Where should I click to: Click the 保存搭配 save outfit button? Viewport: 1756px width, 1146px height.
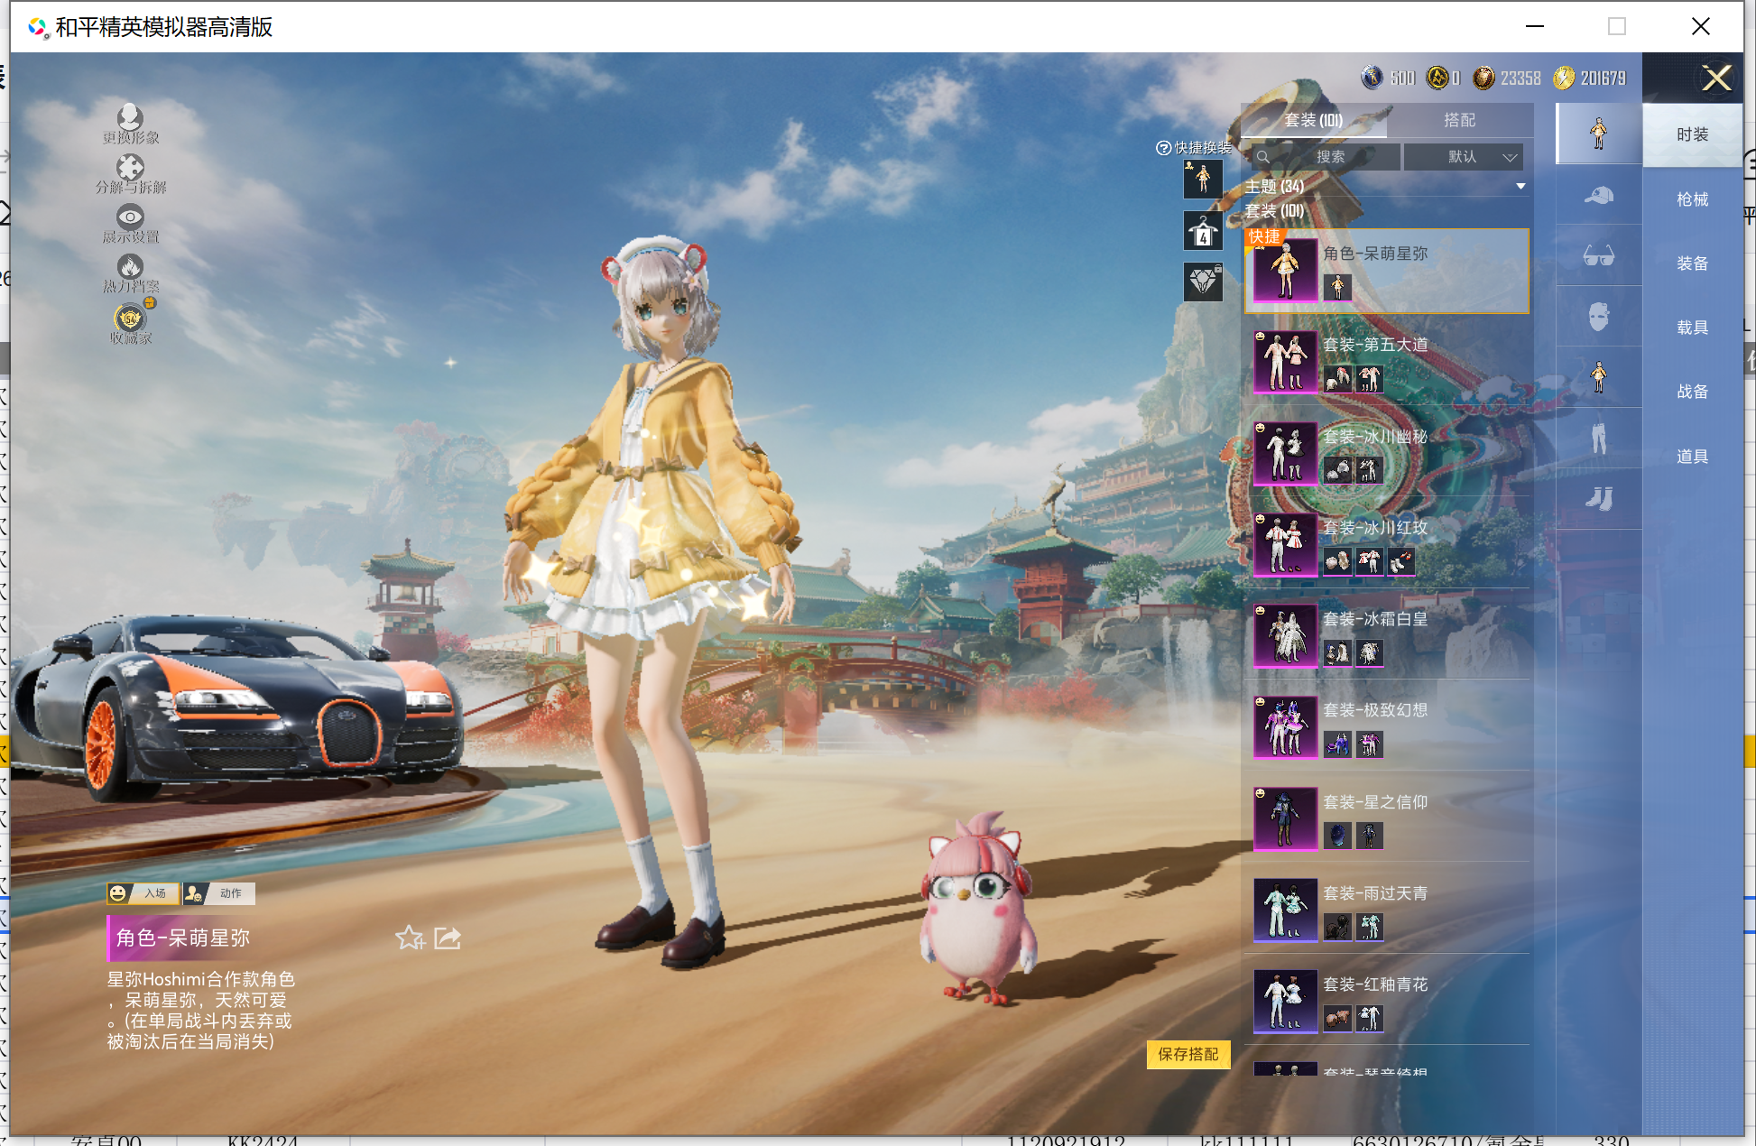(1188, 1054)
